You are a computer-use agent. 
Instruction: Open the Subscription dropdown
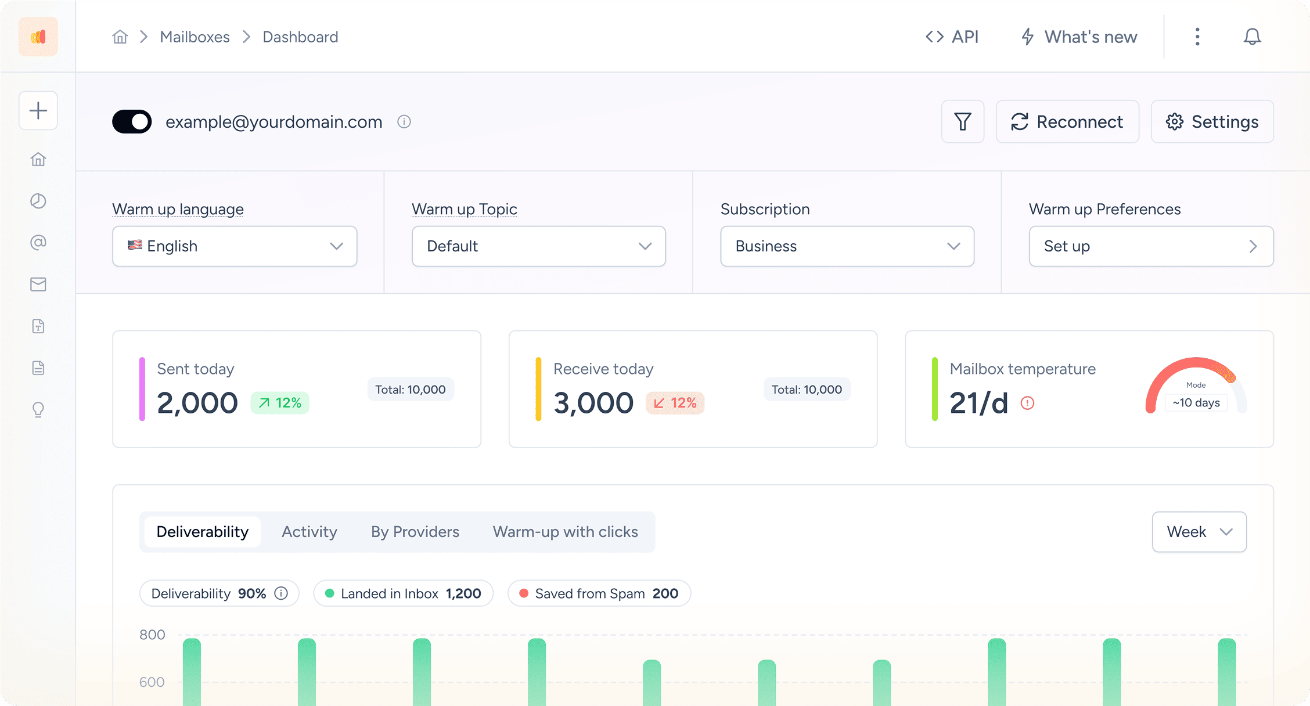pyautogui.click(x=847, y=246)
